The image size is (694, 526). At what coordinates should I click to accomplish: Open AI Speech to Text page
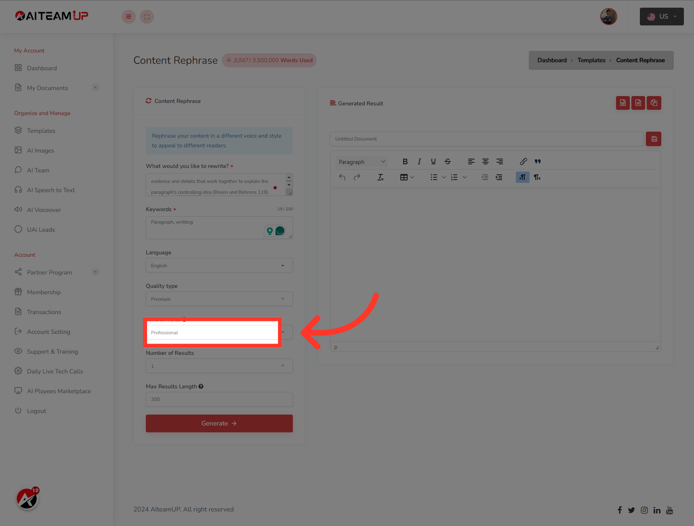(51, 190)
